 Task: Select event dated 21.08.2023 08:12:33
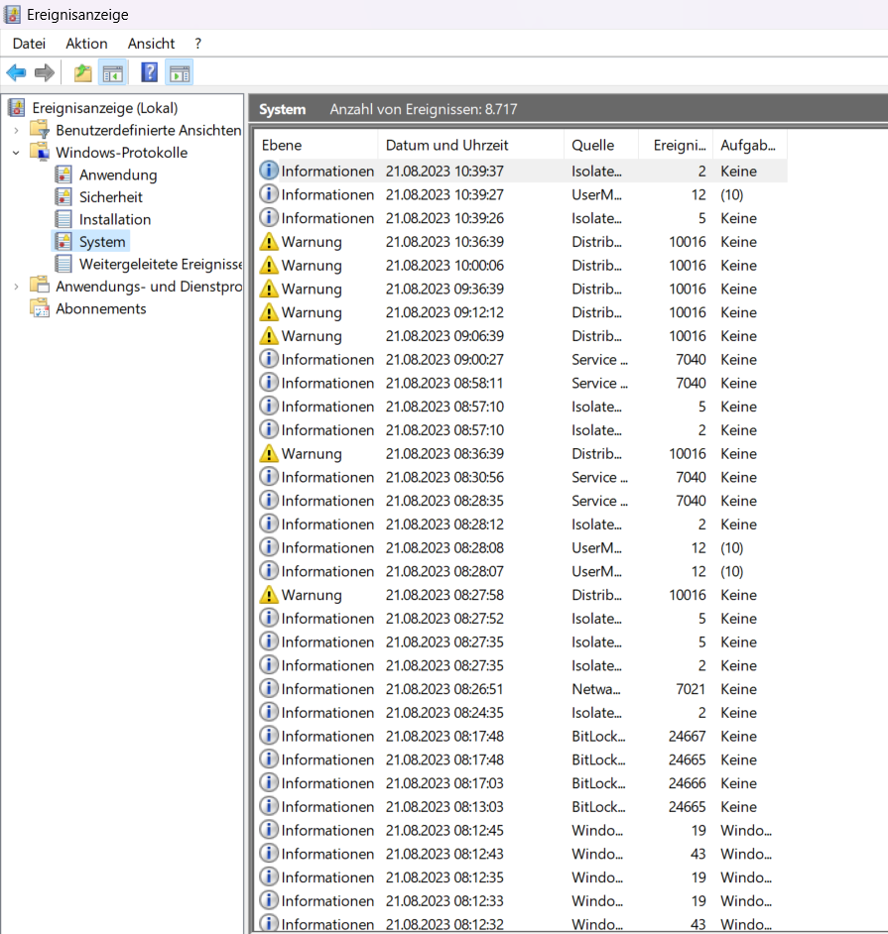pyautogui.click(x=522, y=900)
